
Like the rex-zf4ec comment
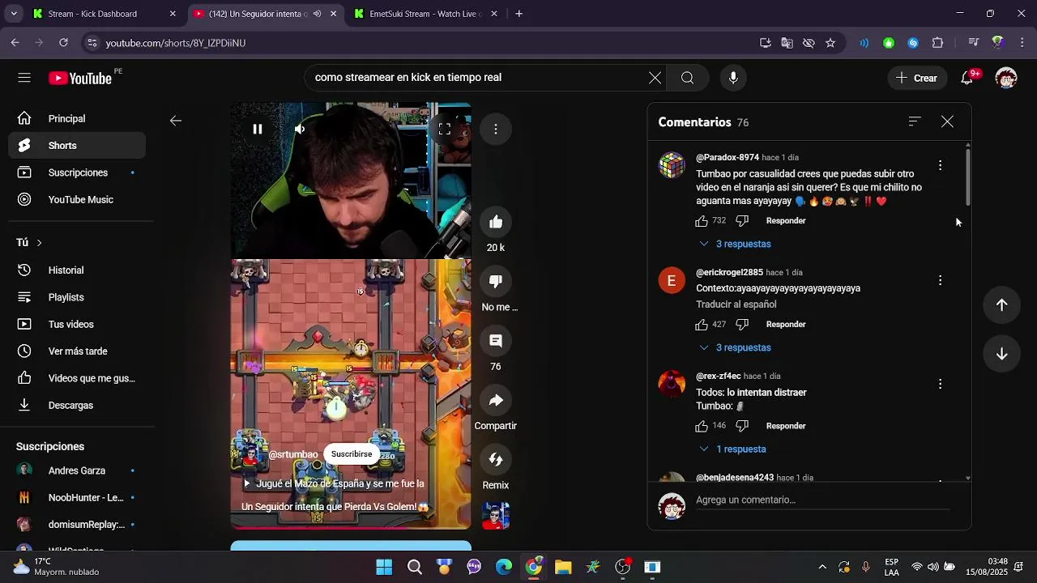pyautogui.click(x=702, y=425)
